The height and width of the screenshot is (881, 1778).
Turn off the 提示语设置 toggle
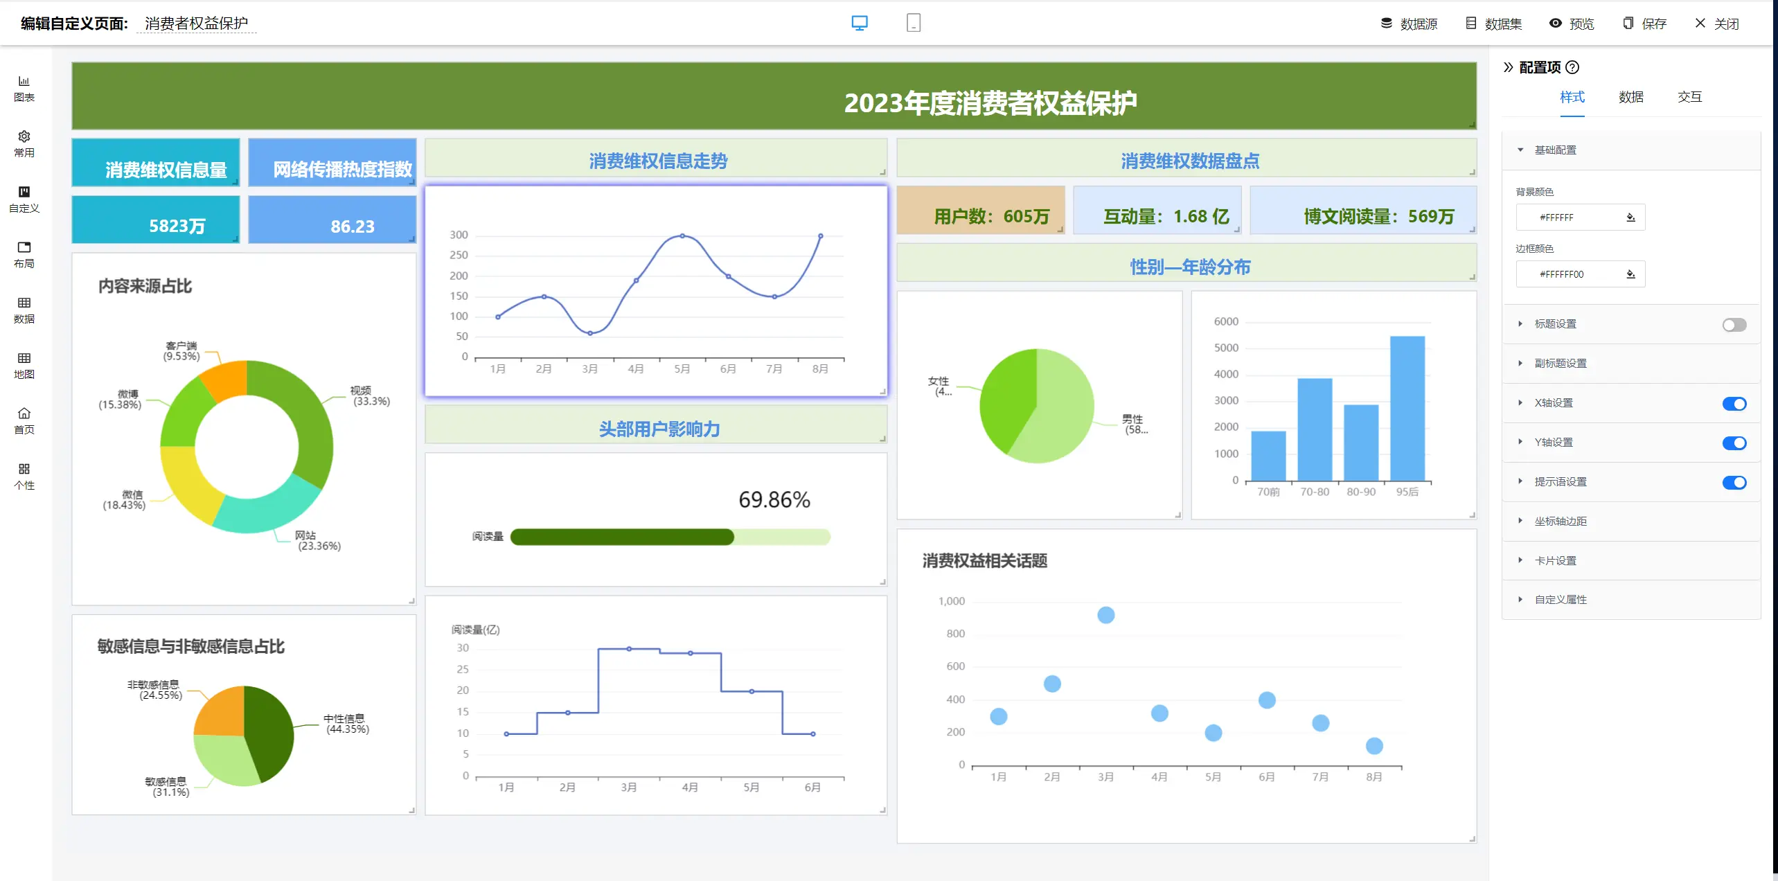[x=1734, y=483]
